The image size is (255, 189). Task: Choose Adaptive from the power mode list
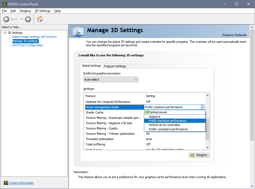tap(155, 116)
